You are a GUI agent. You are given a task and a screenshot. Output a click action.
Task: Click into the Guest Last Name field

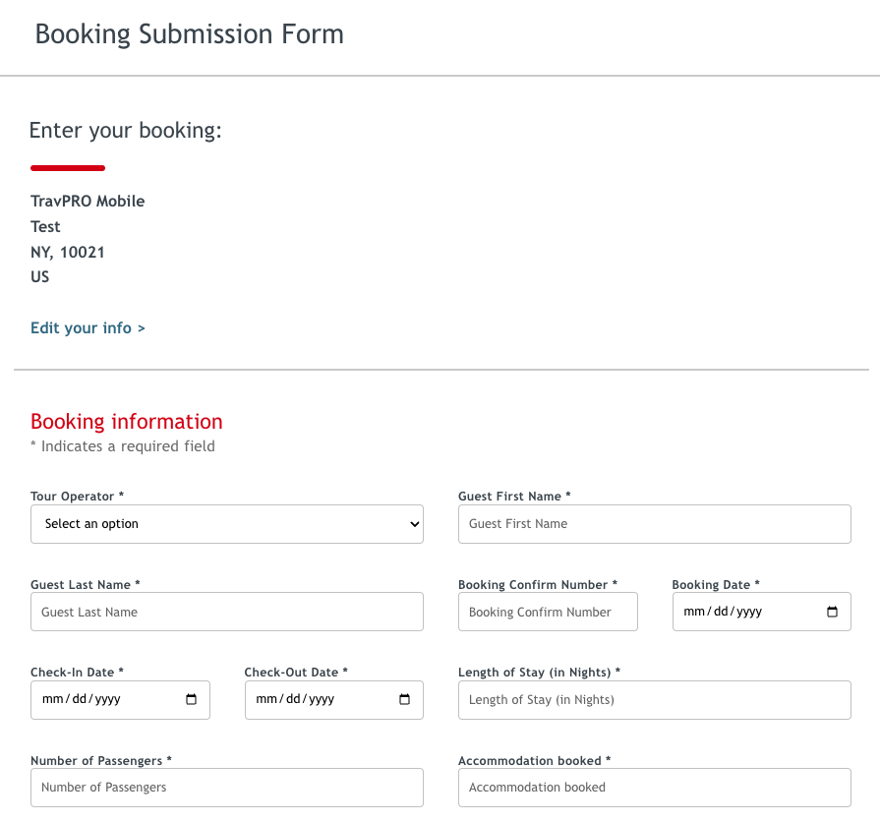coord(227,612)
